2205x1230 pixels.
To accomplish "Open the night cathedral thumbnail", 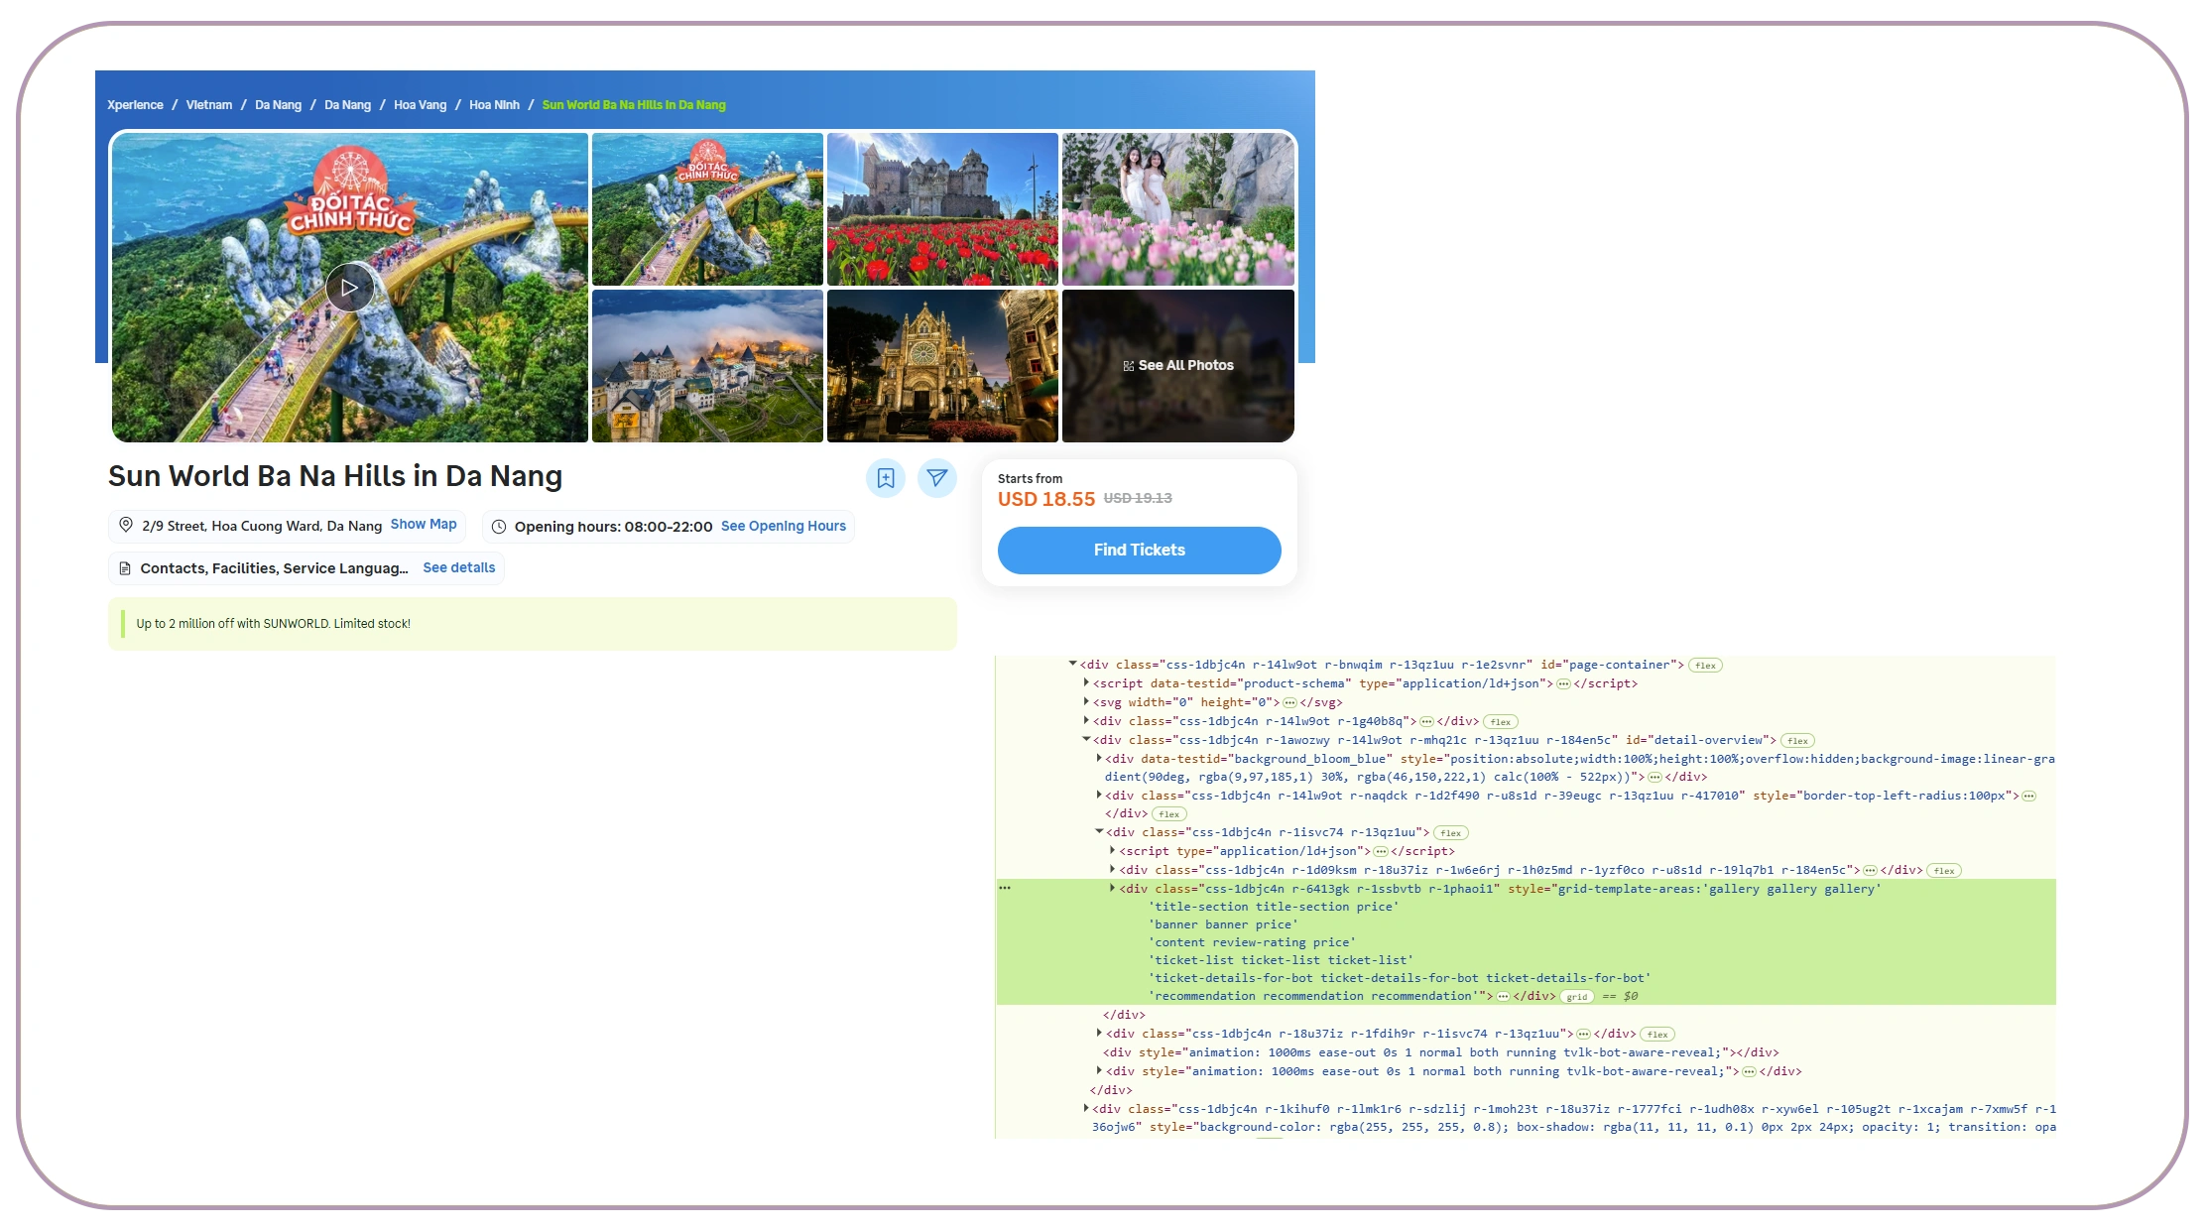I will (x=942, y=366).
